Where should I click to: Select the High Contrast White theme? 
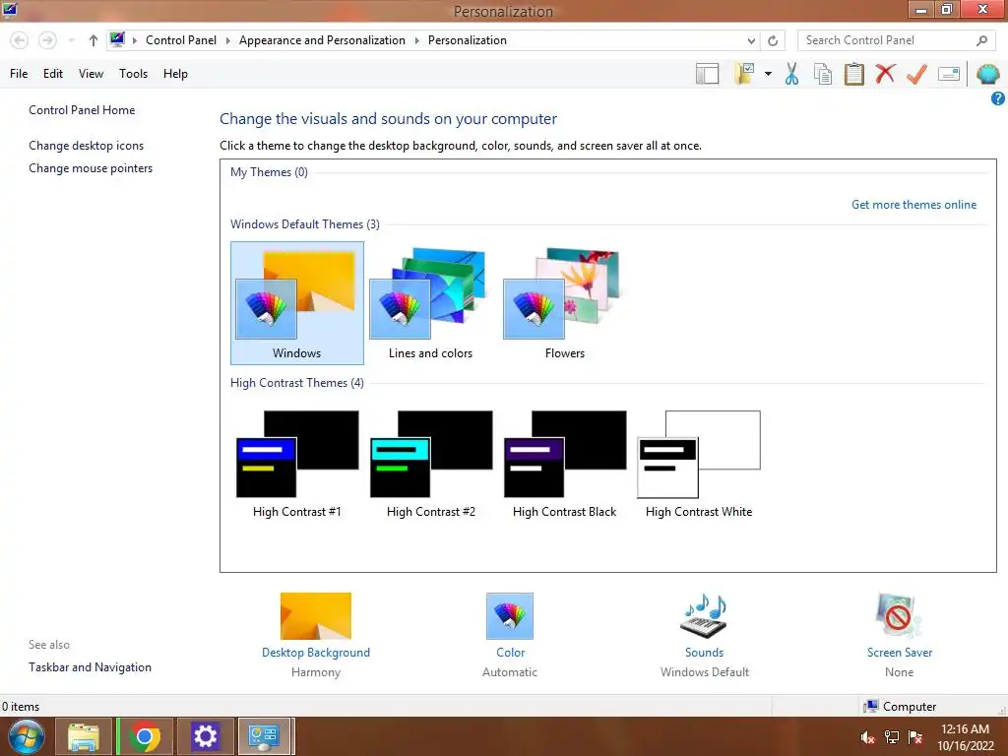coord(699,465)
